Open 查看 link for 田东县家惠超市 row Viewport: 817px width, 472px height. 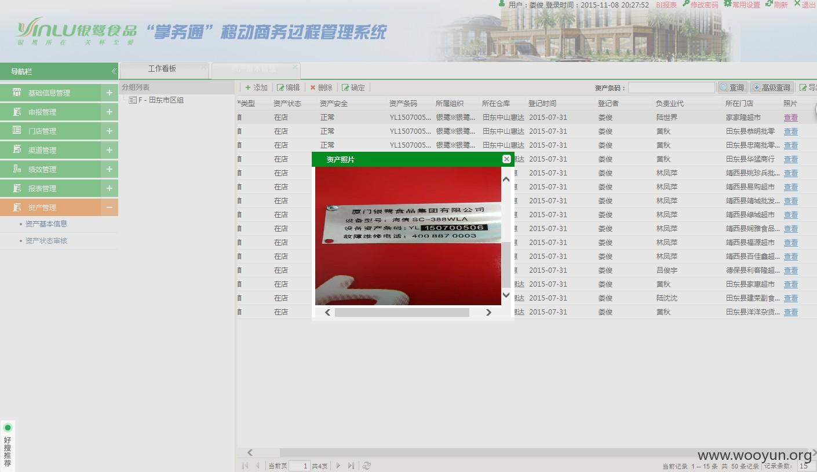[x=790, y=284]
